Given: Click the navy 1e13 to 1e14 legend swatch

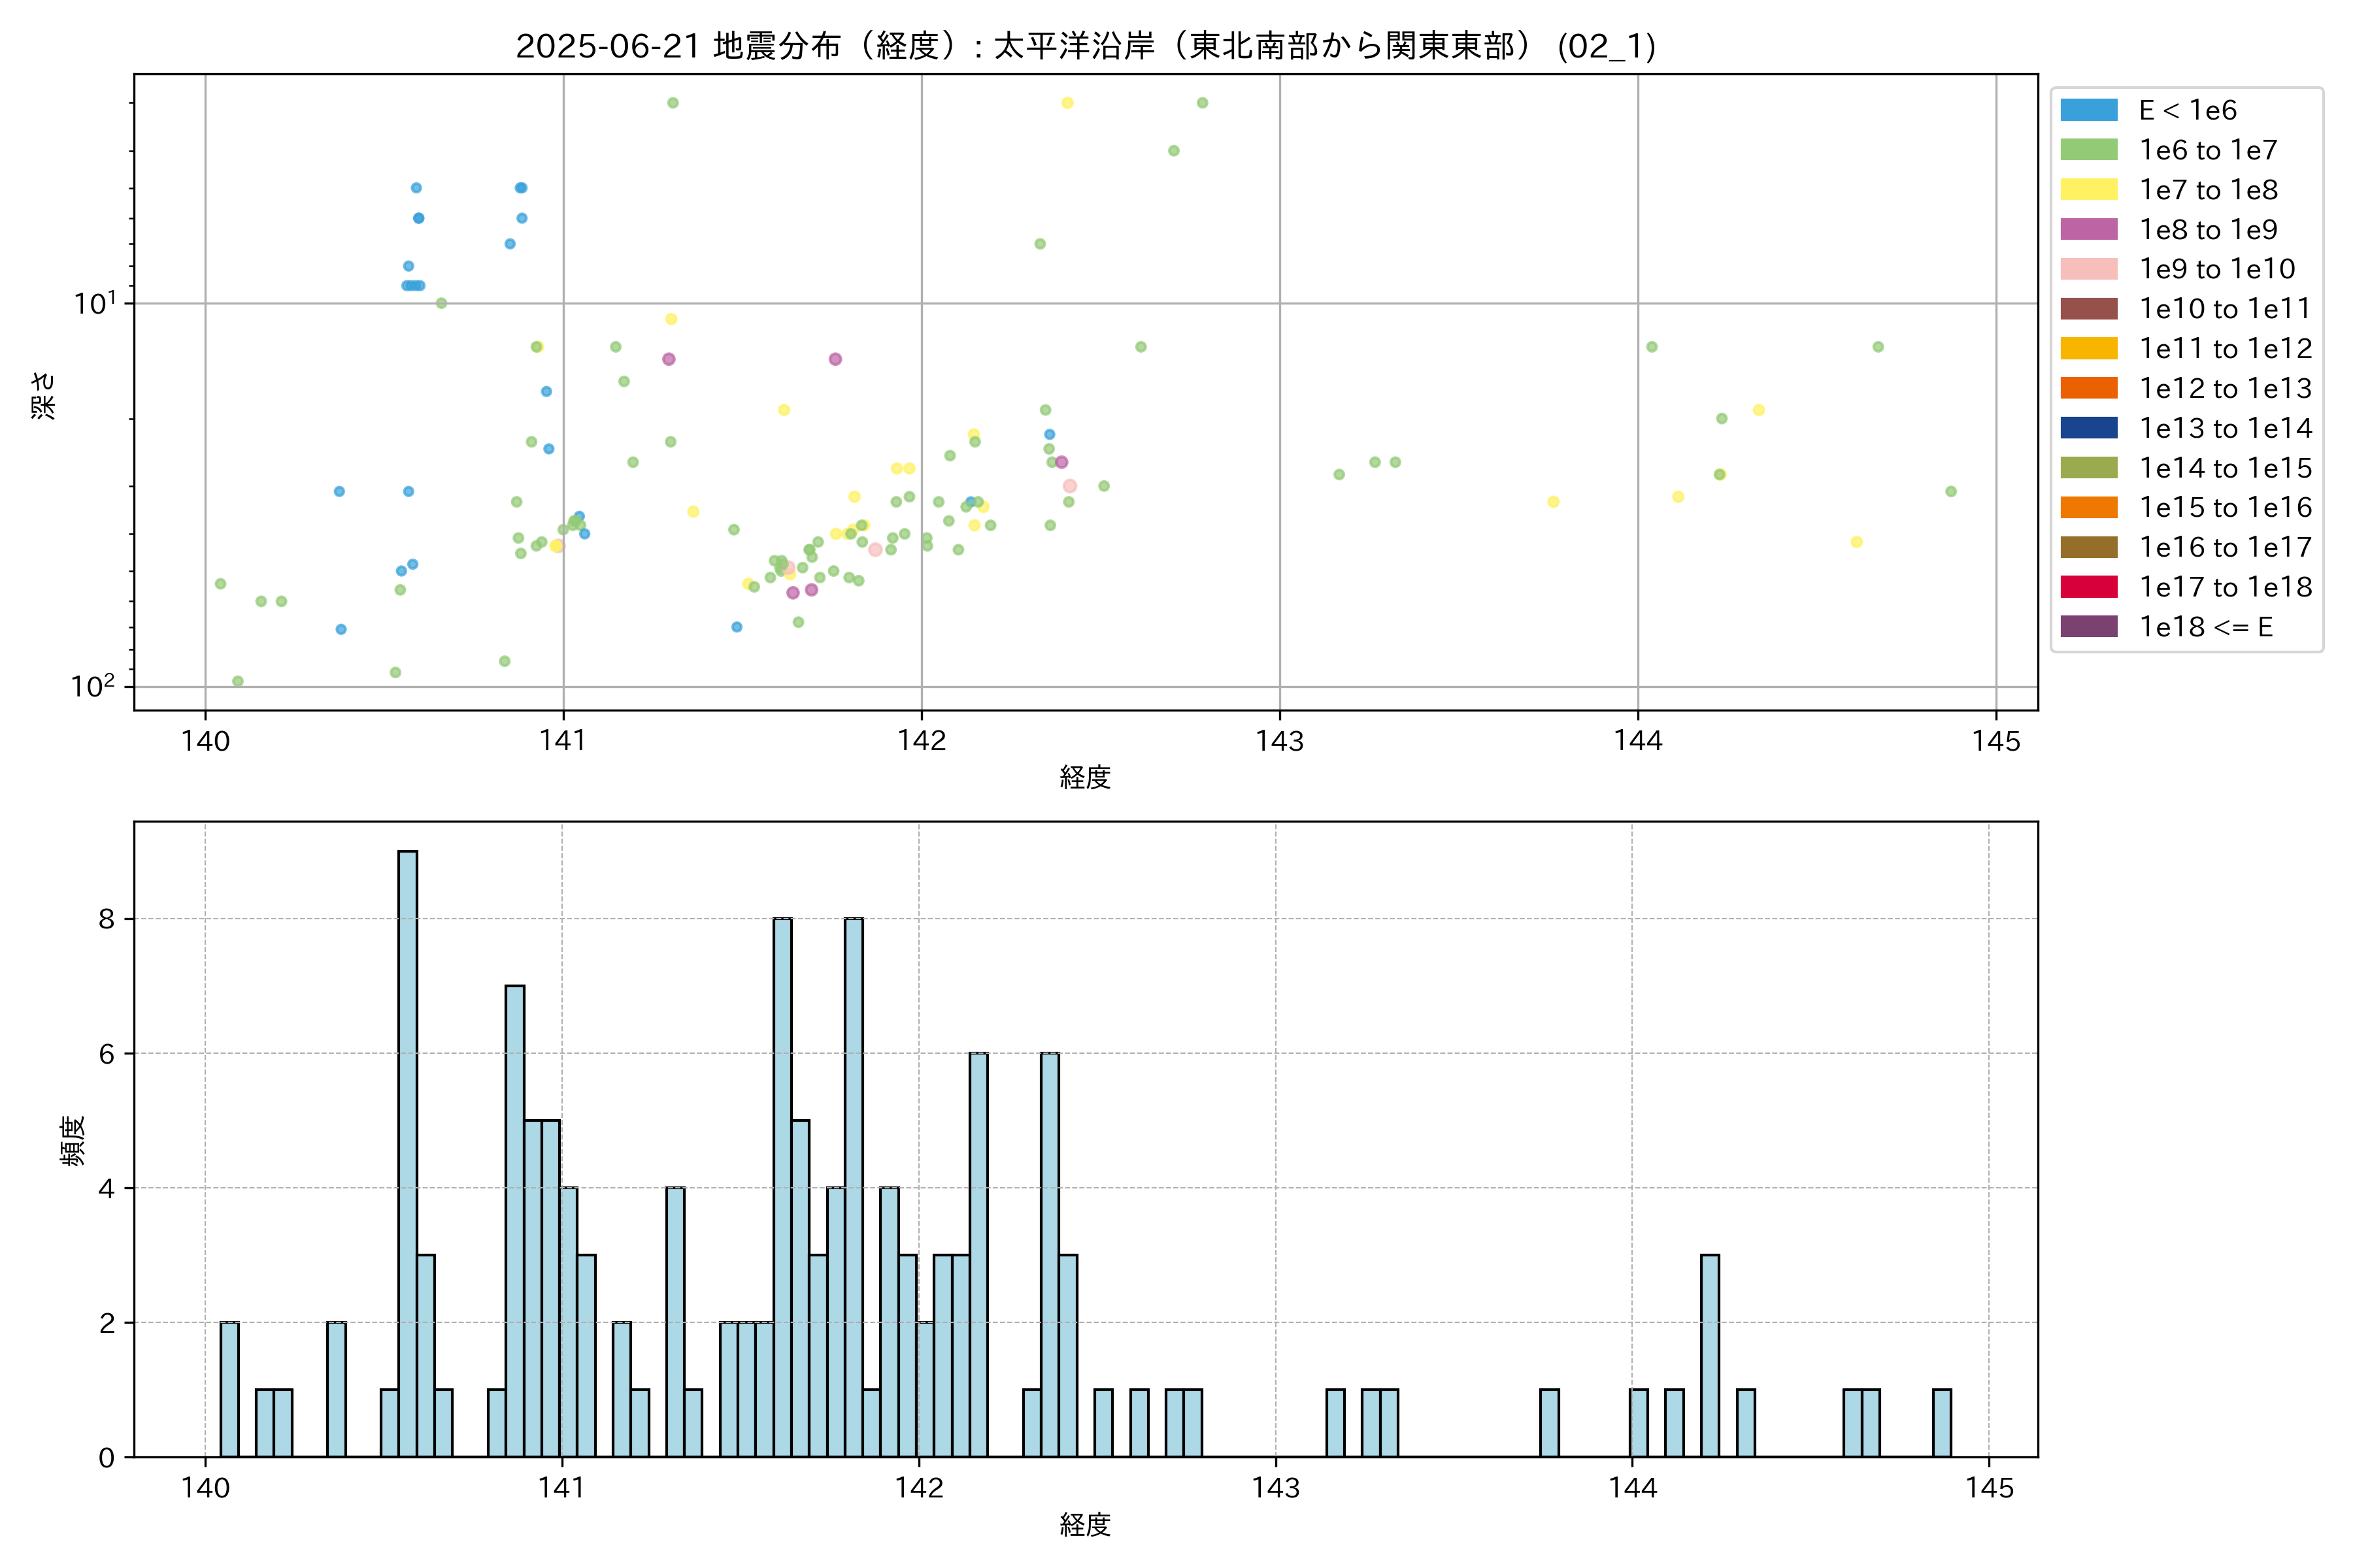Looking at the screenshot, I should (x=2088, y=428).
